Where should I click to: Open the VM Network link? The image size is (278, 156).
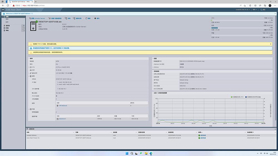pos(63,106)
